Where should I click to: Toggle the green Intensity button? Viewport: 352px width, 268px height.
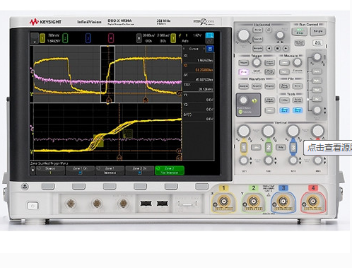pos(240,112)
